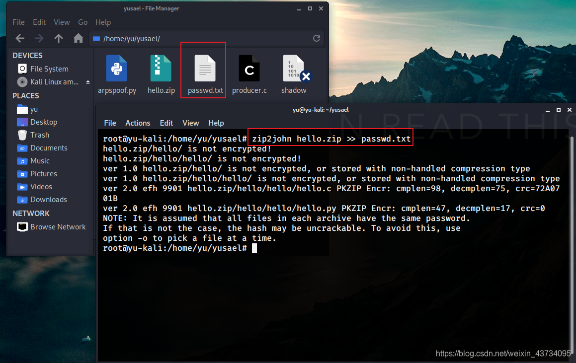Select the passwd.txt file
This screenshot has width=576, height=363.
205,74
